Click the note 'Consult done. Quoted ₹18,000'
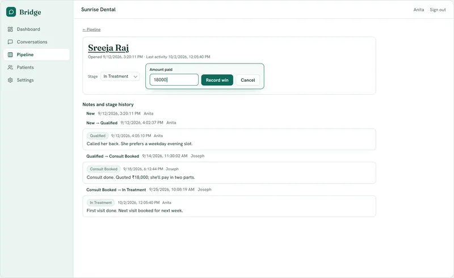This screenshot has width=454, height=278. 141,178
